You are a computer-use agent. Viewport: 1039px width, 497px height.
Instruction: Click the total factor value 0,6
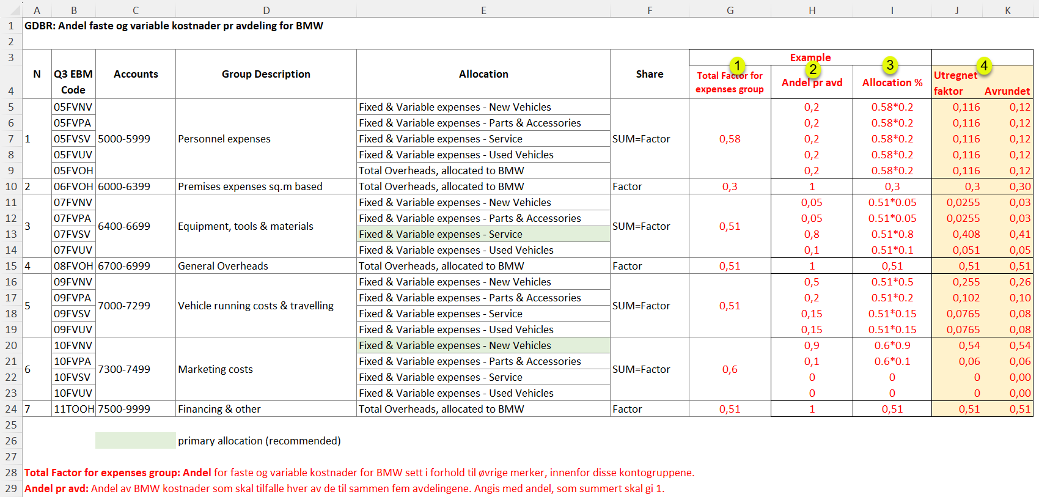[730, 369]
